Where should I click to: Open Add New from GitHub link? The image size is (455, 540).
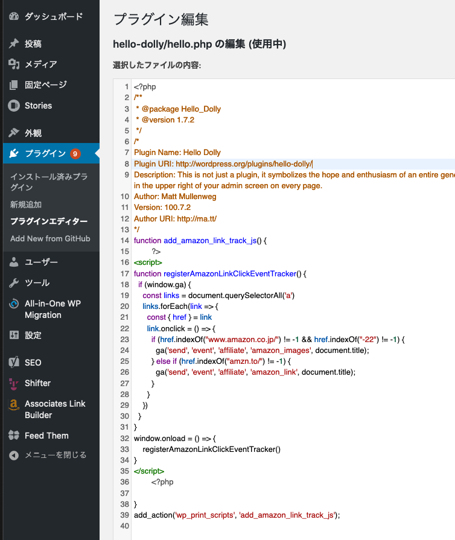[x=50, y=238]
